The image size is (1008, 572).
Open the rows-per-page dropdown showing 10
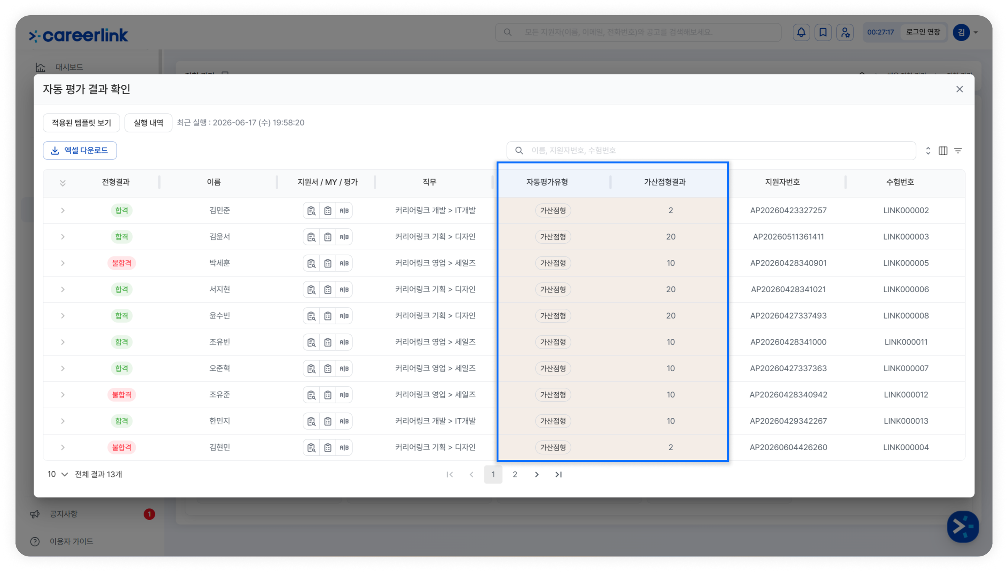pyautogui.click(x=57, y=475)
